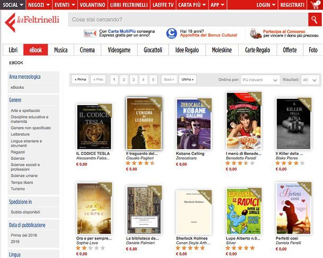323x258 pixels.
Task: Open the Il Killer della Rosa cover
Action: tap(293, 124)
